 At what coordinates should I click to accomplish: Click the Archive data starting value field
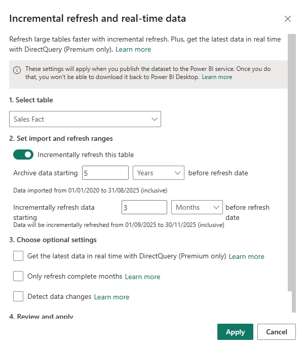click(x=105, y=173)
